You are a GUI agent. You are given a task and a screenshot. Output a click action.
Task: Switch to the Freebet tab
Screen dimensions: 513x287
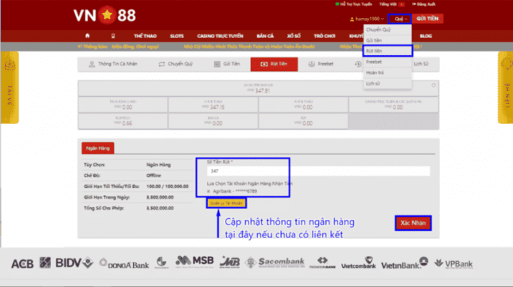tap(321, 64)
